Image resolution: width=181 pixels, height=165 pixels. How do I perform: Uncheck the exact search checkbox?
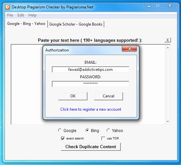pos(63,138)
